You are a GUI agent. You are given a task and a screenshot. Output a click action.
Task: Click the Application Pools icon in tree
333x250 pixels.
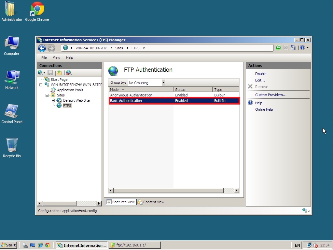(53, 90)
